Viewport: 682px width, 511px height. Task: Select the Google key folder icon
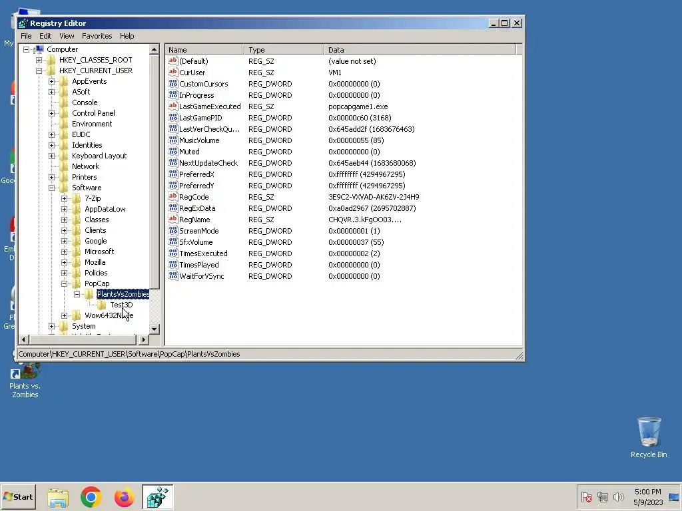77,241
